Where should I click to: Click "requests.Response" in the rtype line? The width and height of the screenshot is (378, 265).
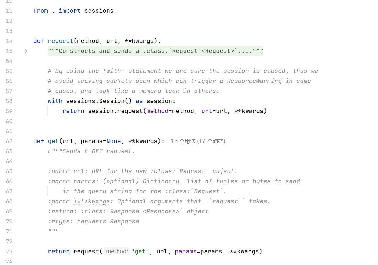tap(108, 222)
